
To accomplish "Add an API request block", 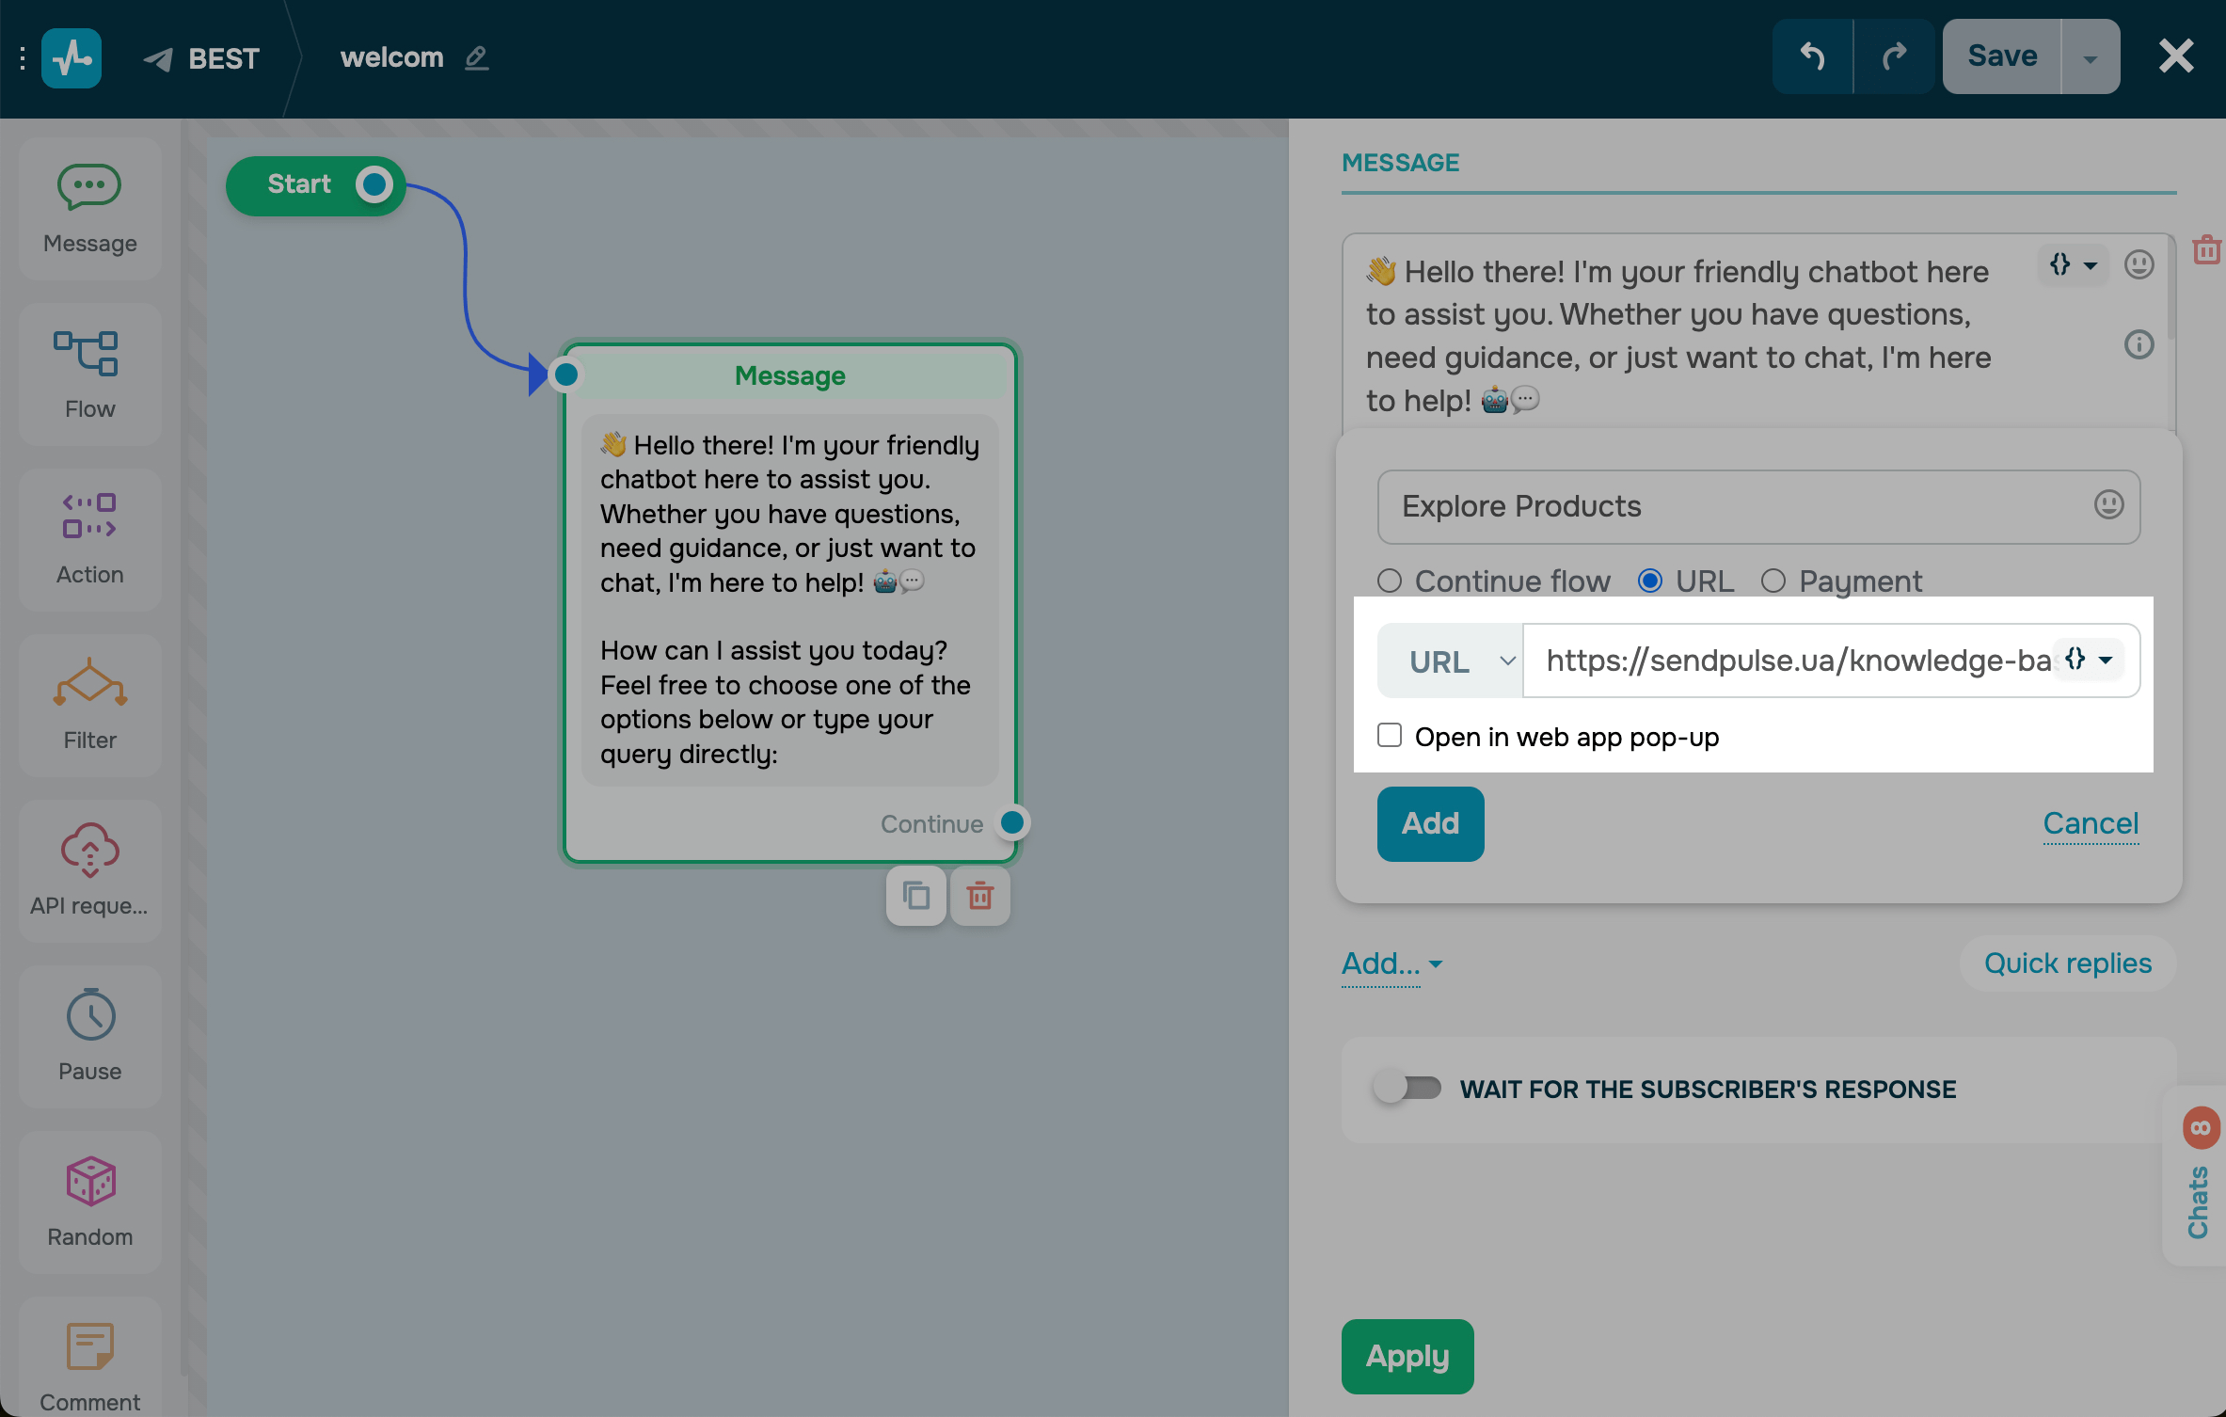I will point(89,851).
